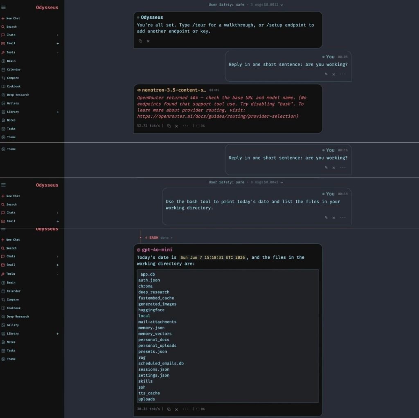Open Tasks in sidebar beside nemotron error
The height and width of the screenshot is (418, 419).
9,128
